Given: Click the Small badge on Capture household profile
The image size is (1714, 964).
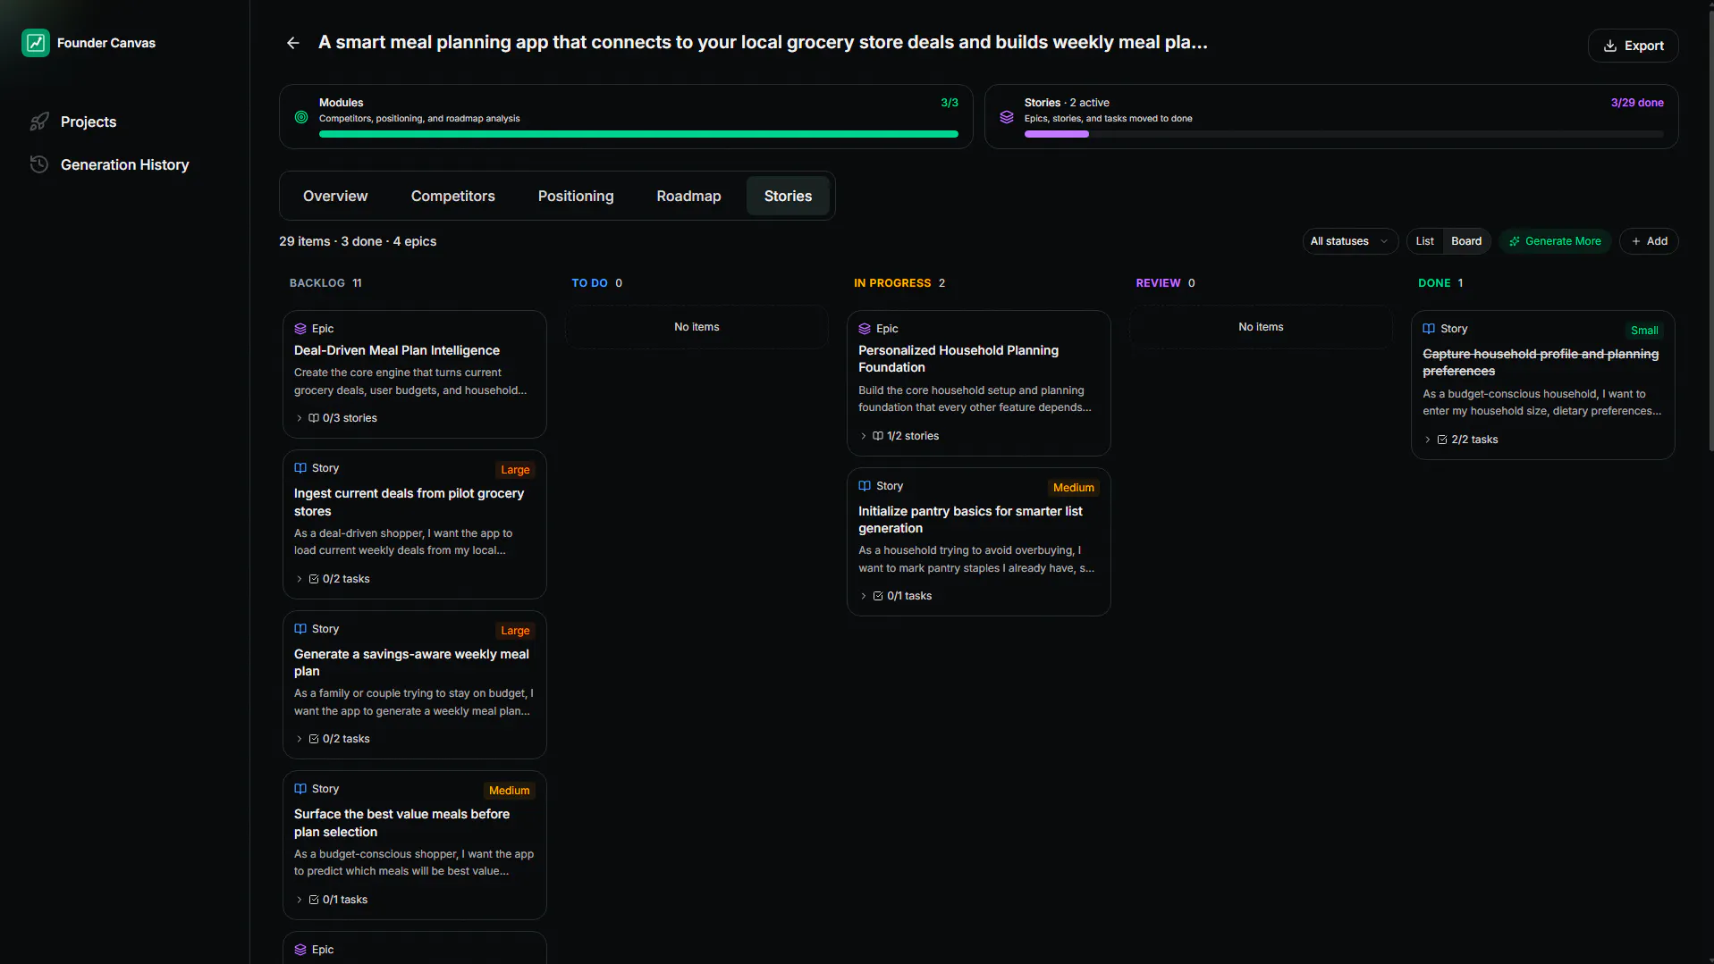Looking at the screenshot, I should [x=1644, y=331].
